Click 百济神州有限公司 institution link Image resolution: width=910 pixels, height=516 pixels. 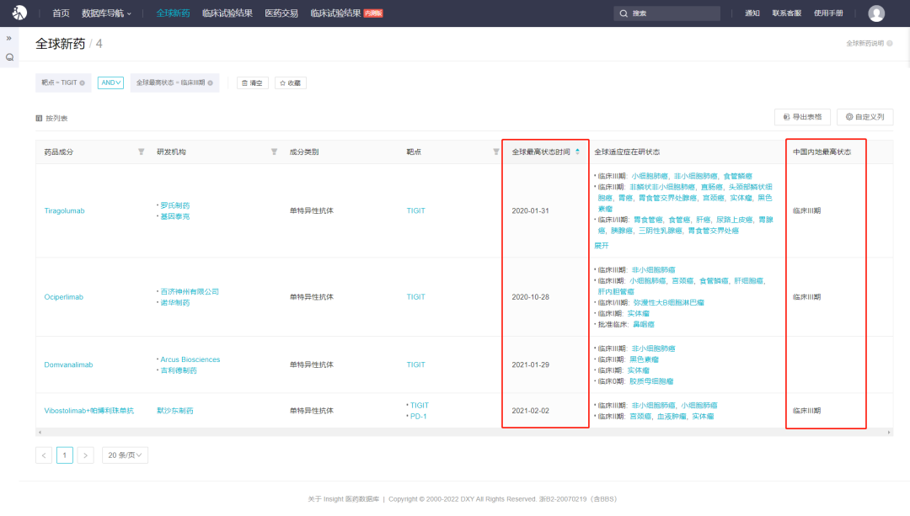click(x=190, y=291)
